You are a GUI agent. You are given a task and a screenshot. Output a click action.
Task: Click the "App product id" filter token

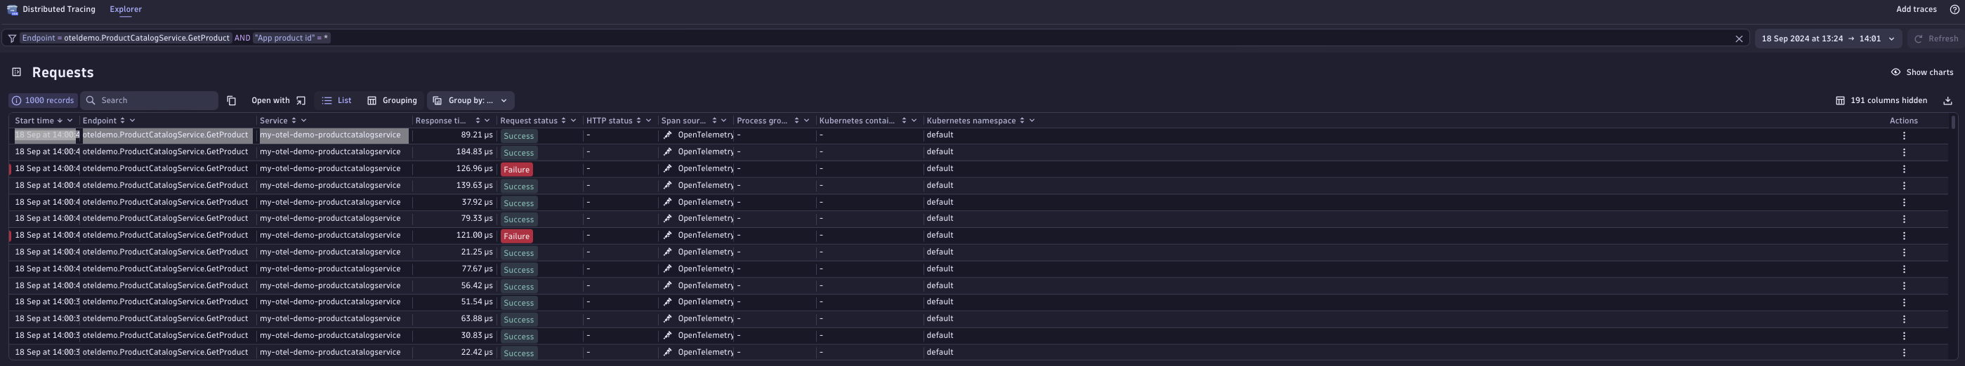291,38
